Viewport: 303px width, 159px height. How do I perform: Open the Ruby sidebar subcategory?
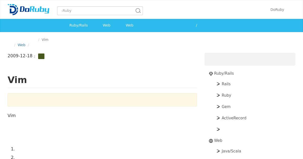226,95
